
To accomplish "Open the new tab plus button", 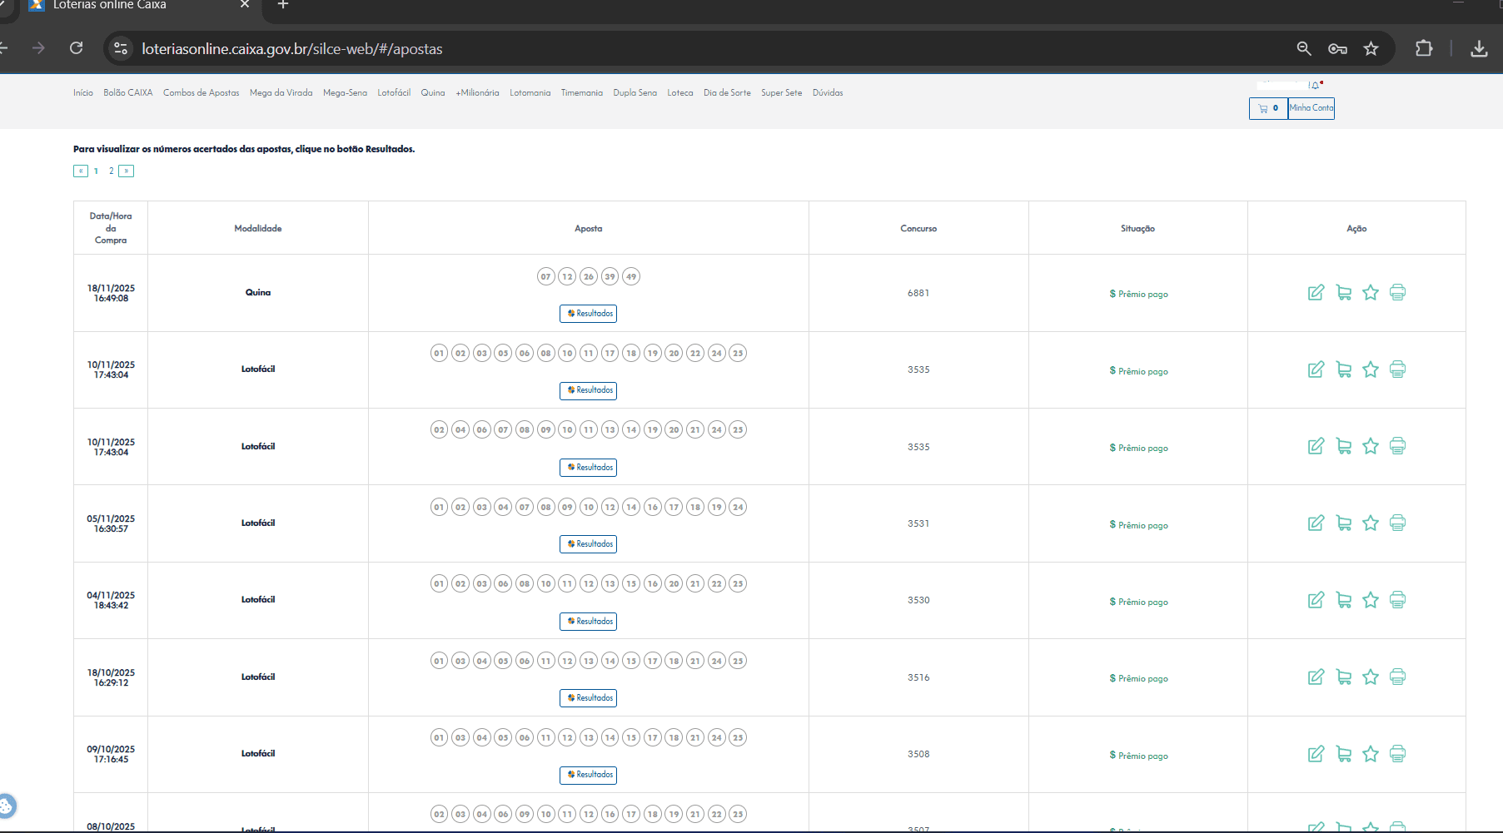I will tap(283, 5).
